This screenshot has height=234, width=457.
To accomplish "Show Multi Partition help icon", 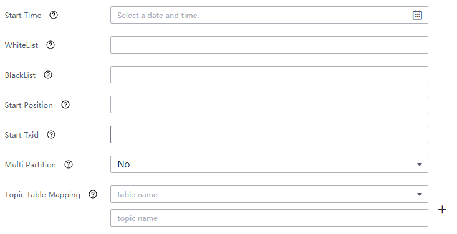I will [69, 164].
